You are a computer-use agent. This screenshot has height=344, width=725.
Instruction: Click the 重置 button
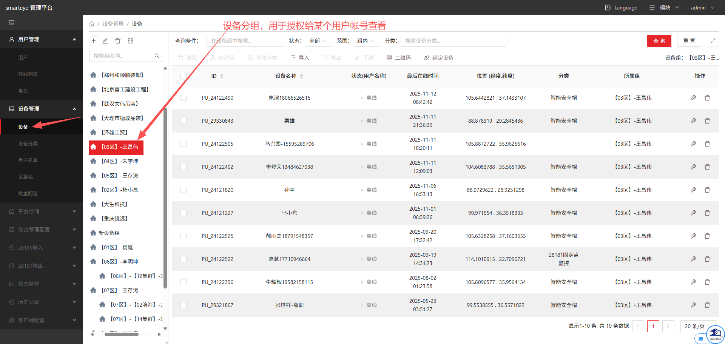tap(689, 41)
